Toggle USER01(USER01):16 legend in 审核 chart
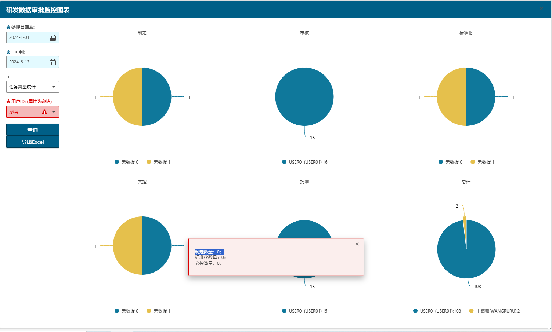Screen dimensions: 552x332 304,162
